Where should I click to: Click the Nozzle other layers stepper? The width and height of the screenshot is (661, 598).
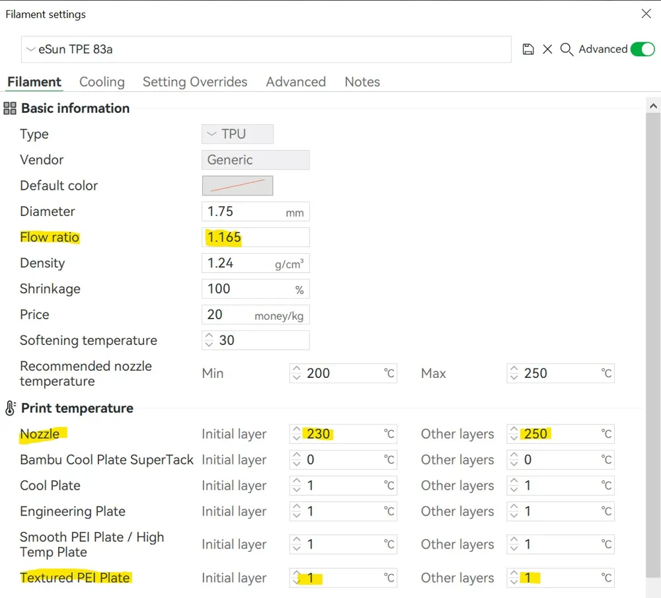tap(514, 433)
